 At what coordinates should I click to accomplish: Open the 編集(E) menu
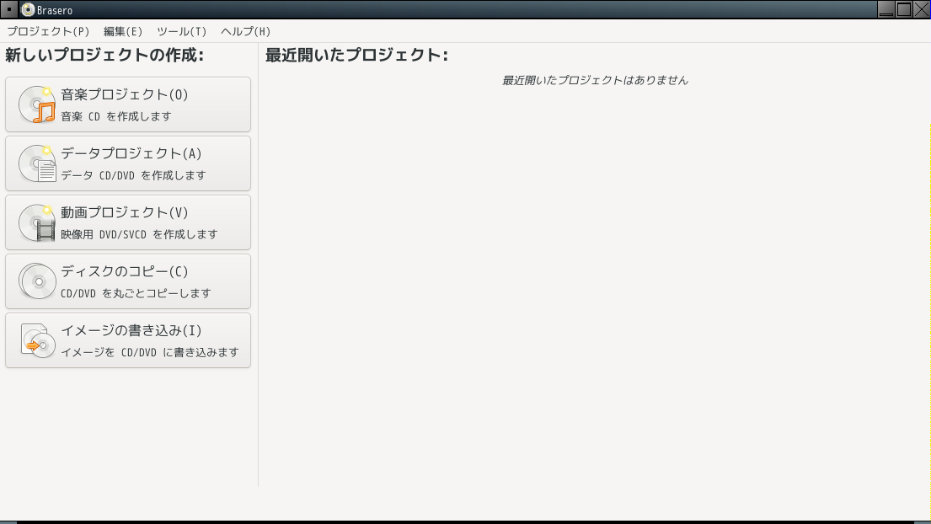pos(123,31)
